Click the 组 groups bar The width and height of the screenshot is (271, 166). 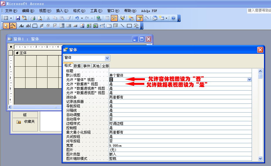(x=25, y=115)
